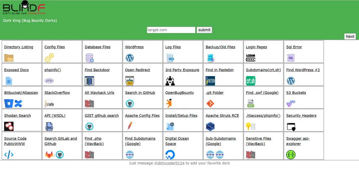Open the Apache Struts RCE link
359x171 pixels.
point(222,116)
